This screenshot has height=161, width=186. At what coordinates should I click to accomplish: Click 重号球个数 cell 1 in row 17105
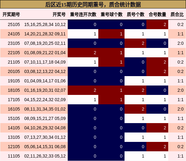[111, 100]
